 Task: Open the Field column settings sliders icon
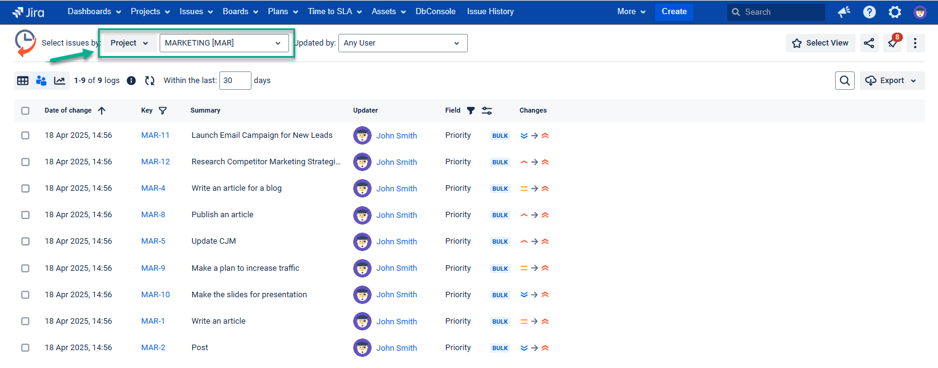[487, 111]
